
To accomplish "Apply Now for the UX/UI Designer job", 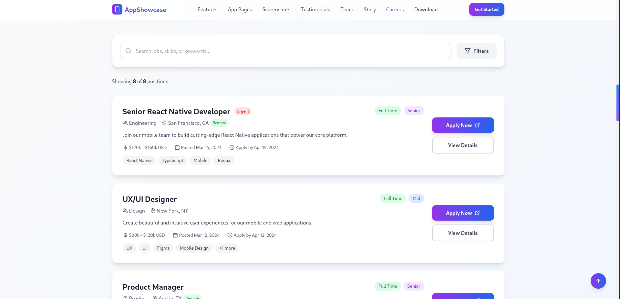I will [463, 213].
